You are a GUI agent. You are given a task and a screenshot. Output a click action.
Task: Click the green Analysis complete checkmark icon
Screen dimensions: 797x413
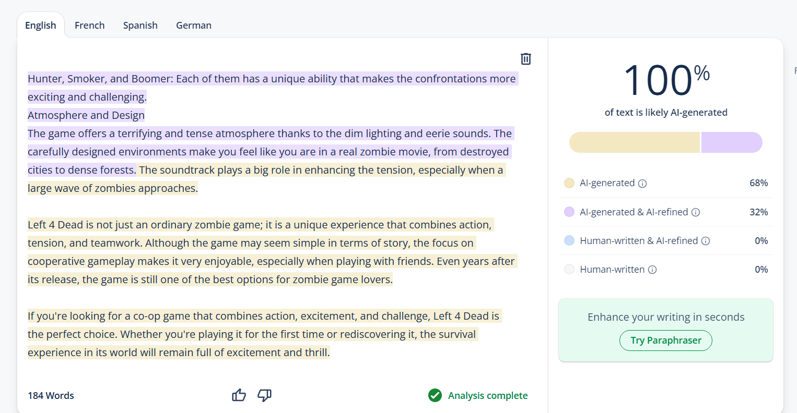[435, 396]
